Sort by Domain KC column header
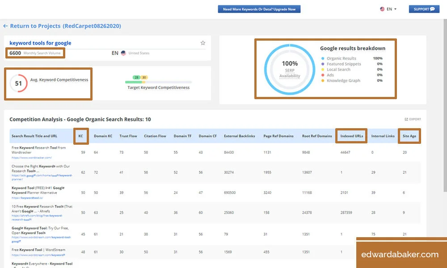This screenshot has height=268, width=447. coord(103,136)
